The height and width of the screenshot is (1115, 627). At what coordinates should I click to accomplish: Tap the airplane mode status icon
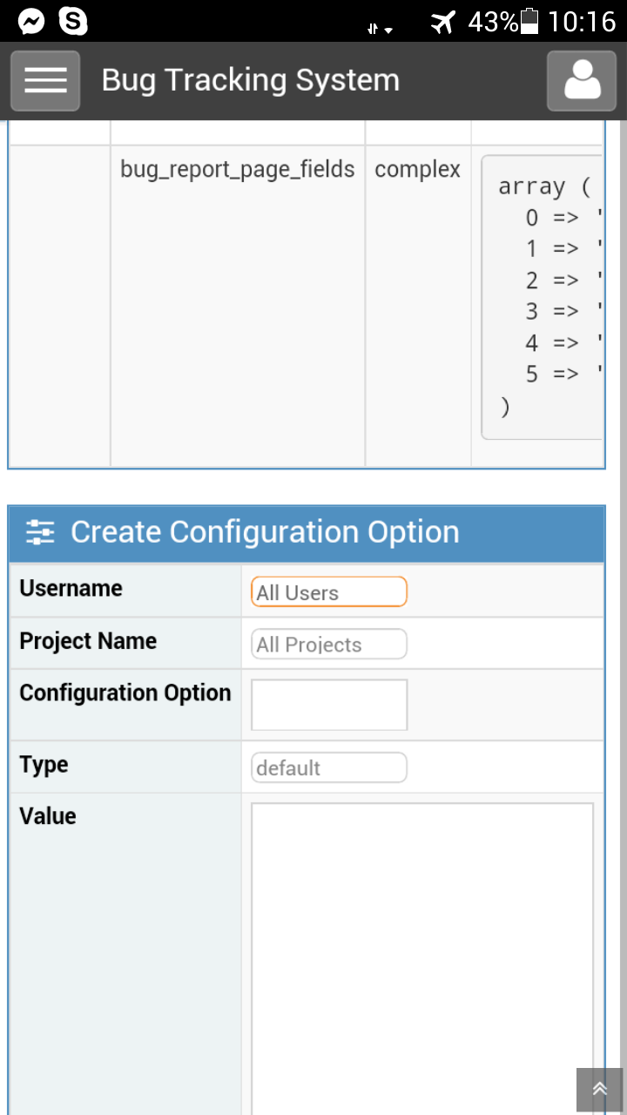(443, 22)
